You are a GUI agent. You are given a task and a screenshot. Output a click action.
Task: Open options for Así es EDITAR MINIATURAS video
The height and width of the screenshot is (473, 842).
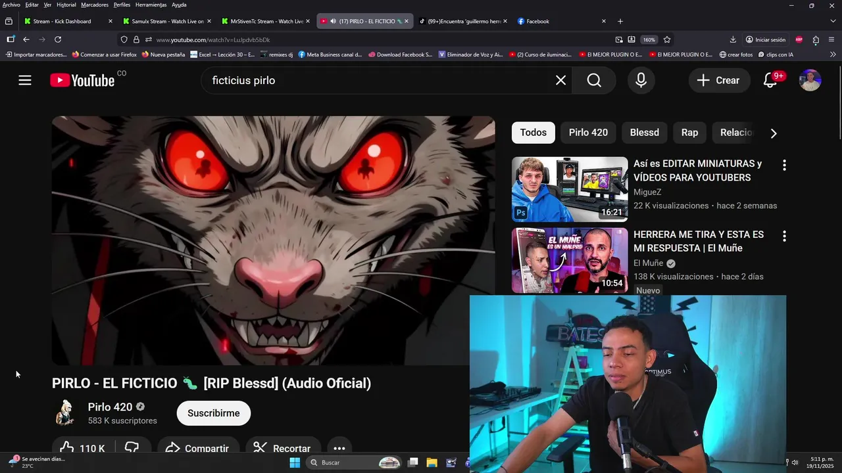click(783, 165)
